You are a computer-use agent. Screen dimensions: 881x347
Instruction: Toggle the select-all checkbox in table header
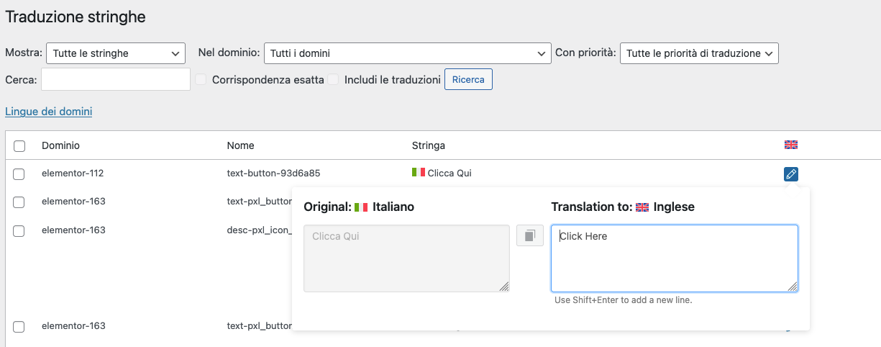pos(19,146)
